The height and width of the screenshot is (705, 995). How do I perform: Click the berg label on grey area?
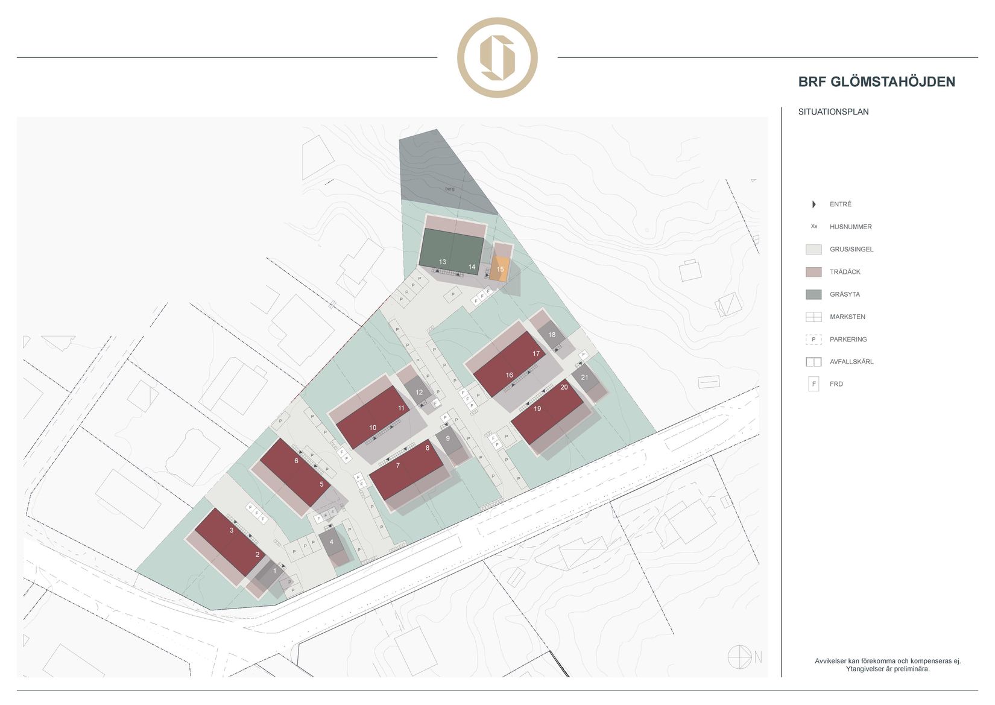(x=449, y=189)
